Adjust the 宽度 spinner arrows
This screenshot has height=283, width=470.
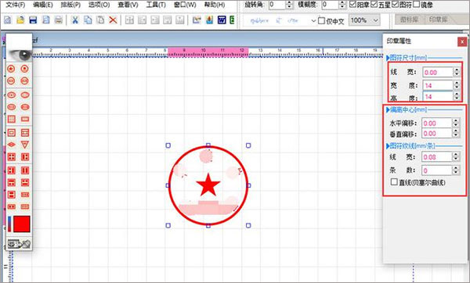pyautogui.click(x=457, y=85)
